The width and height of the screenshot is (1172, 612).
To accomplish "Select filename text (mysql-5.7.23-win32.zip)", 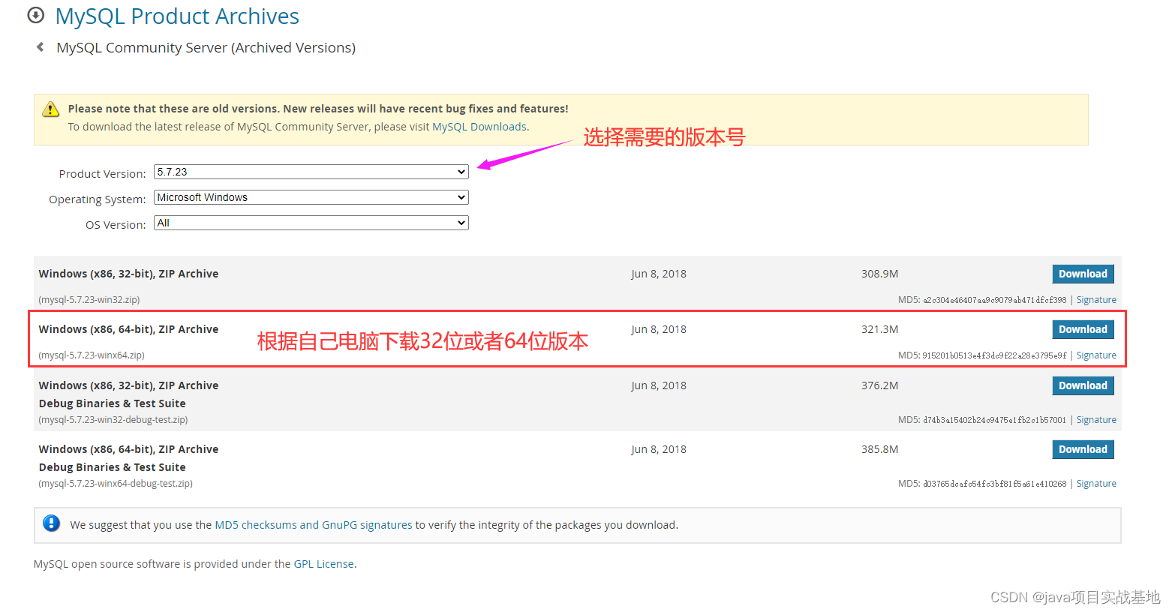I will click(89, 300).
